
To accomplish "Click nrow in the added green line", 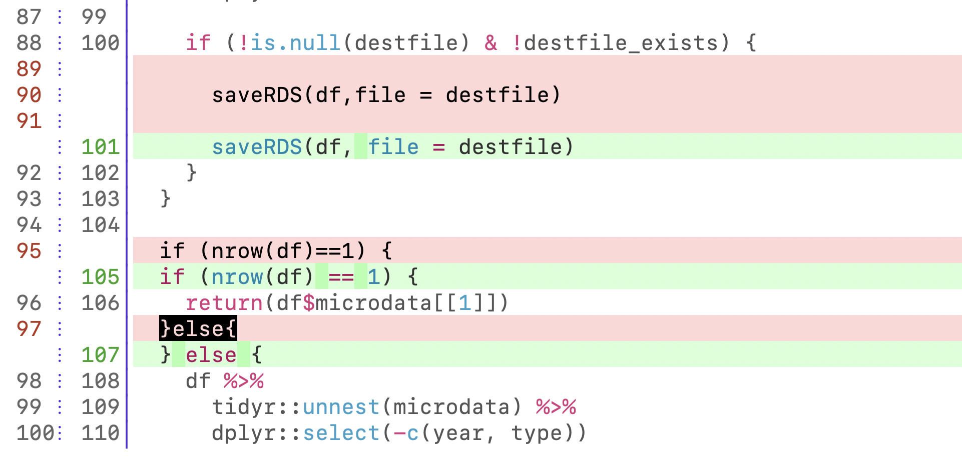I will [x=237, y=277].
